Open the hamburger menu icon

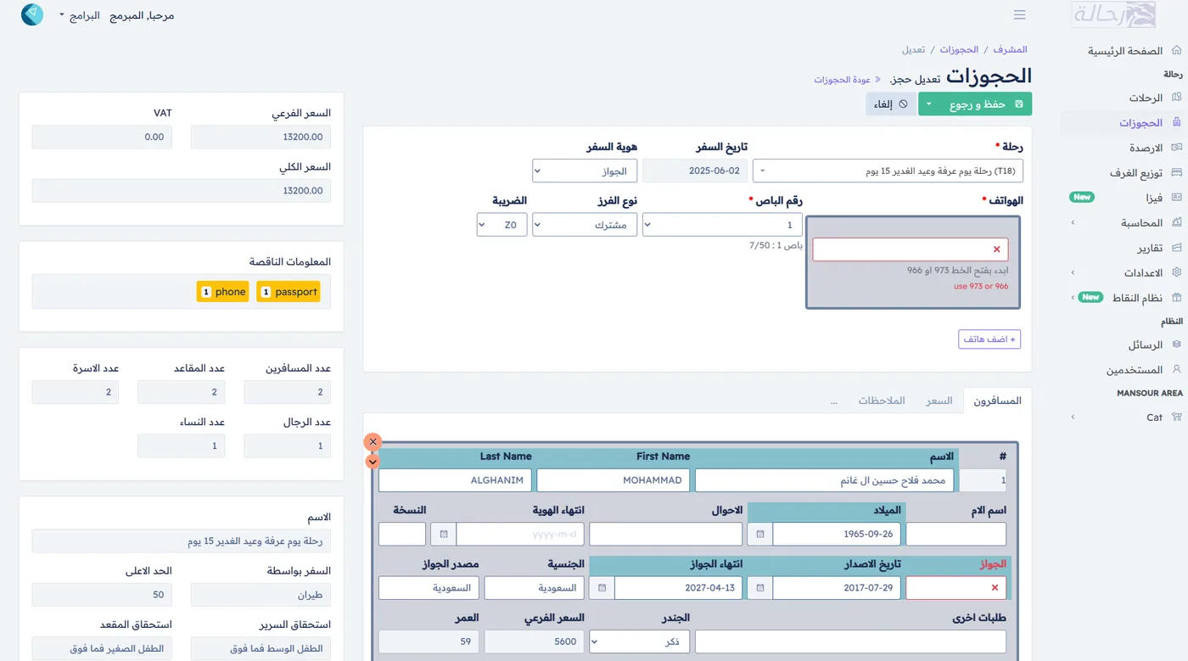(x=1020, y=15)
